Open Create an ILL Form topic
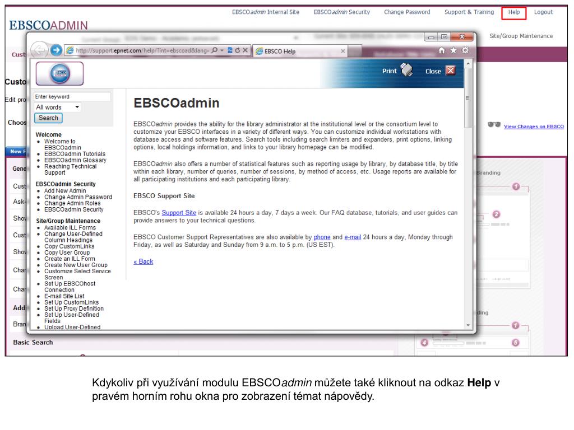Image resolution: width=574 pixels, height=430 pixels. (x=70, y=259)
